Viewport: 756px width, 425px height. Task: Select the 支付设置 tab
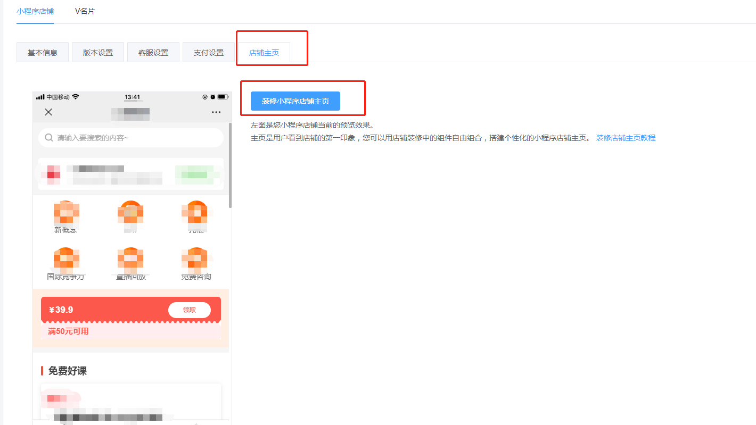pyautogui.click(x=209, y=53)
